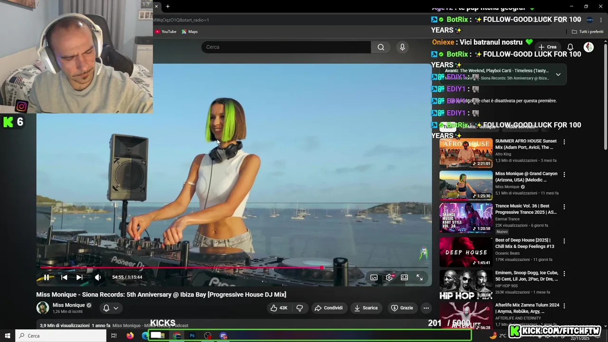Open the player settings gear
The height and width of the screenshot is (342, 608).
coord(389,277)
